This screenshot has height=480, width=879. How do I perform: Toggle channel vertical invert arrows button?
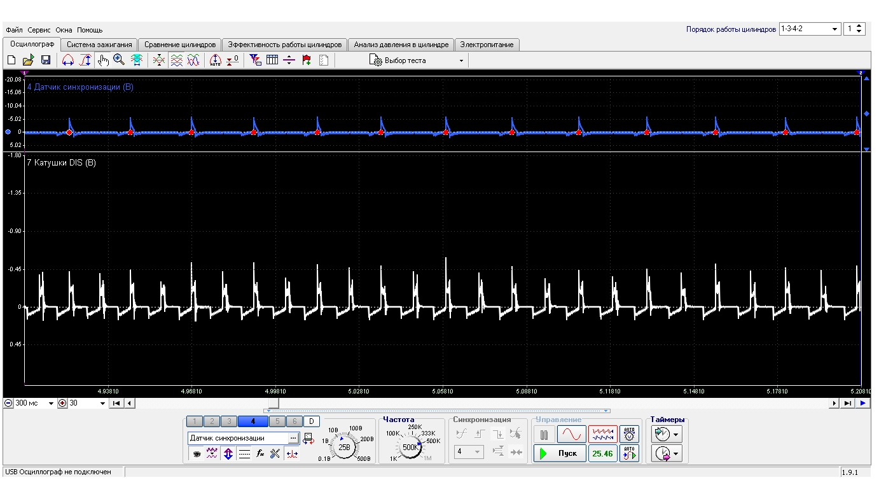pos(228,454)
